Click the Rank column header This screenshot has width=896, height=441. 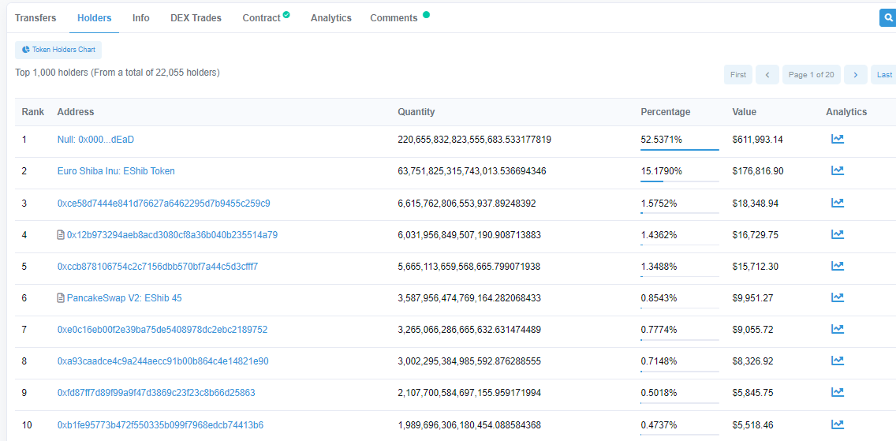tap(32, 112)
